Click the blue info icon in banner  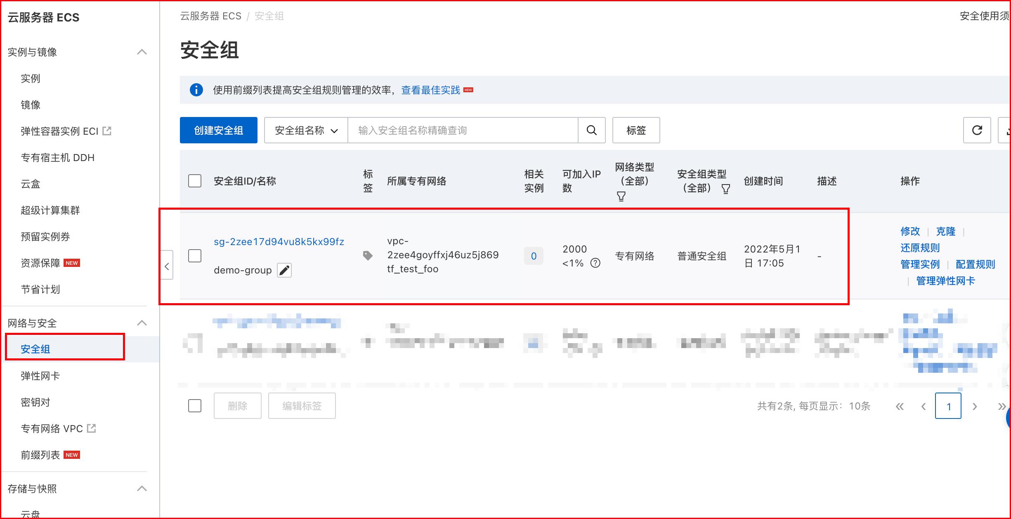196,90
